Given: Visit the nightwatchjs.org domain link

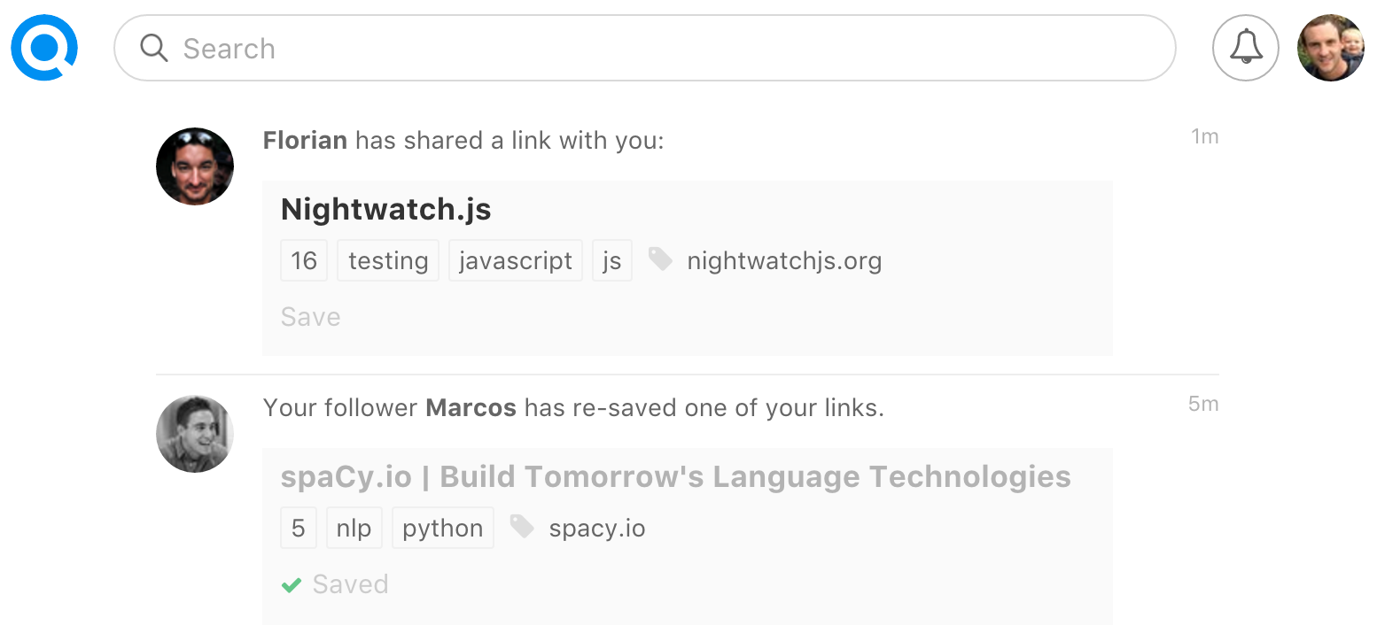Looking at the screenshot, I should point(784,261).
